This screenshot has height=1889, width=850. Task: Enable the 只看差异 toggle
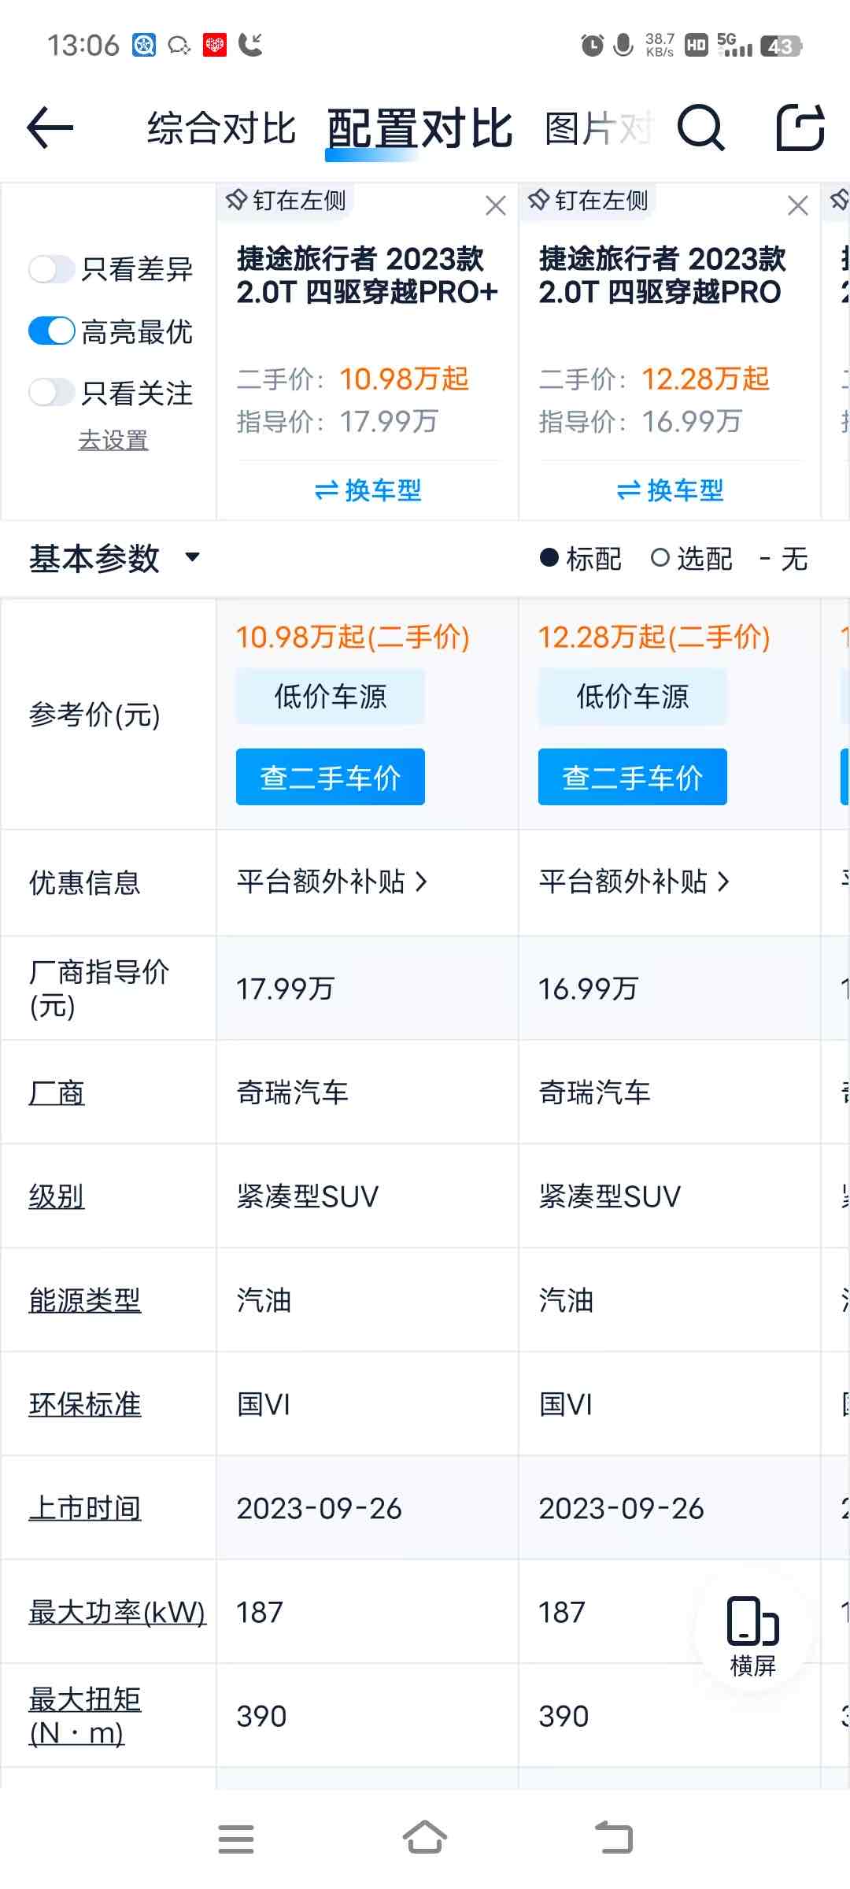pyautogui.click(x=52, y=269)
